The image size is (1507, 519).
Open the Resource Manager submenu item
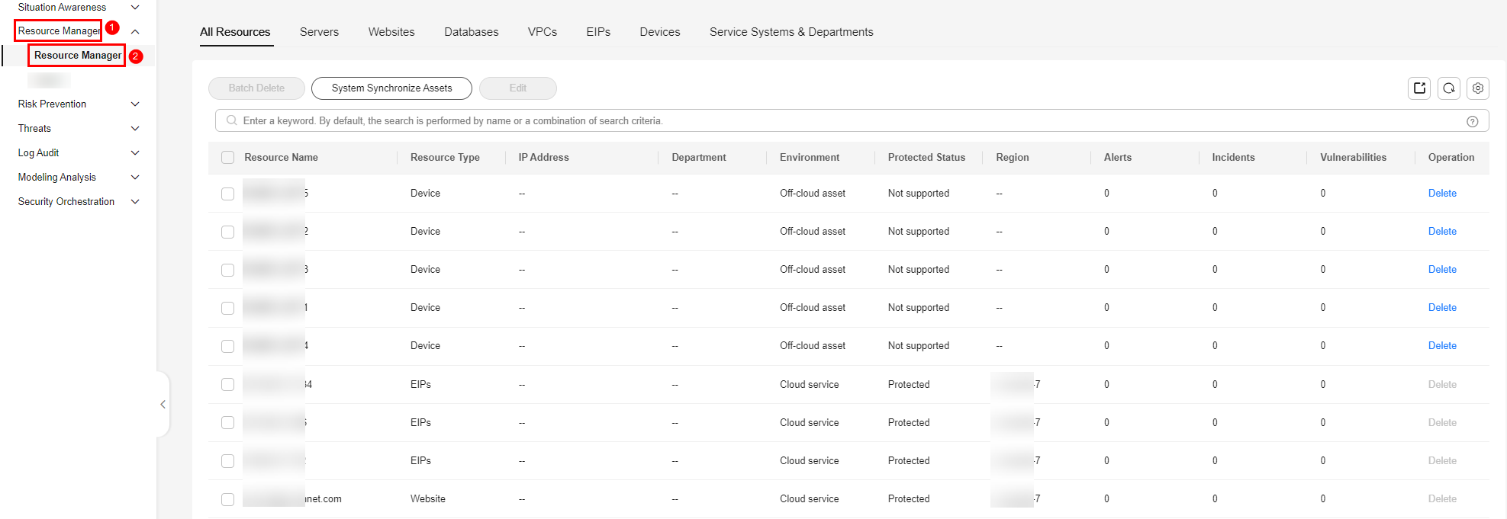tap(78, 56)
